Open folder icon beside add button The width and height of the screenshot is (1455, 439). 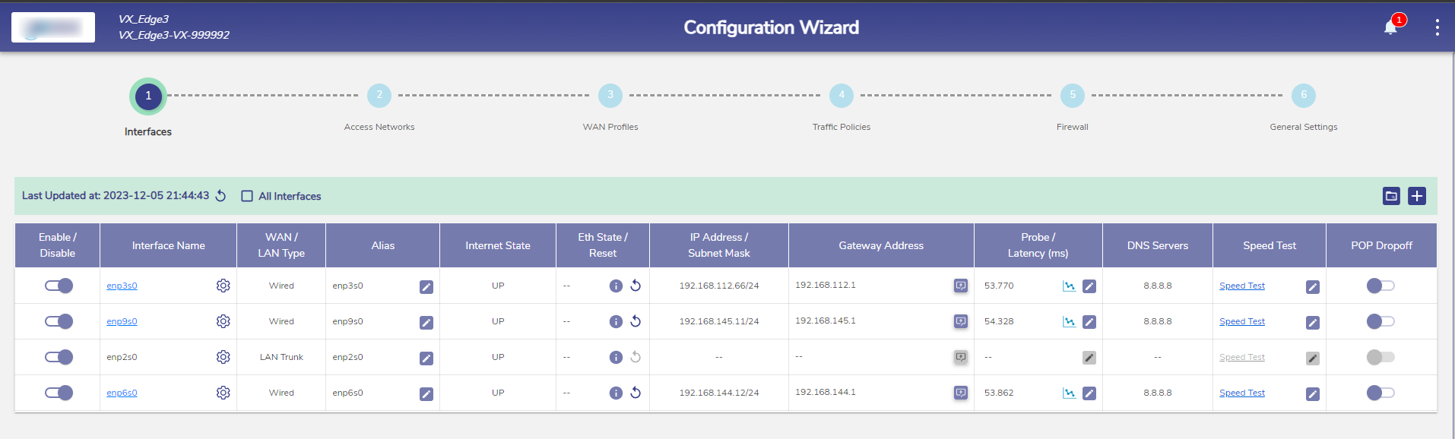(1391, 196)
